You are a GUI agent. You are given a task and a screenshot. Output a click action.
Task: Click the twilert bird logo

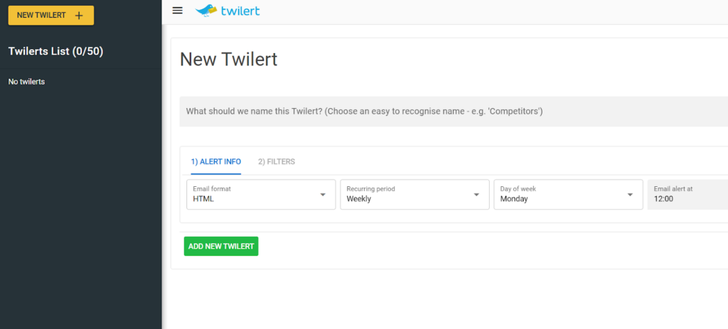pos(206,10)
